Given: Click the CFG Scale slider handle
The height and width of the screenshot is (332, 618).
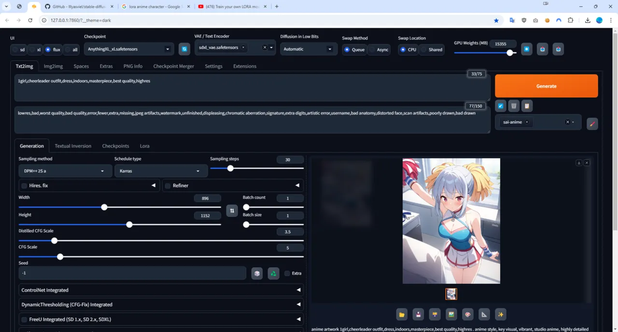Looking at the screenshot, I should [x=60, y=257].
